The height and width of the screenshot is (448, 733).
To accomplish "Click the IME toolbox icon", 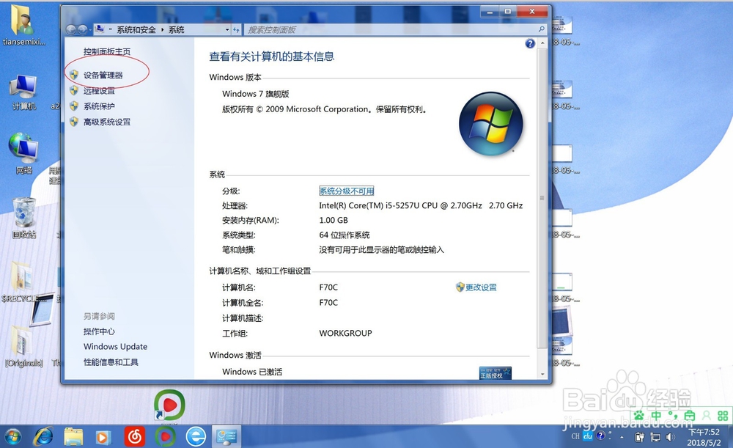I will (x=690, y=415).
